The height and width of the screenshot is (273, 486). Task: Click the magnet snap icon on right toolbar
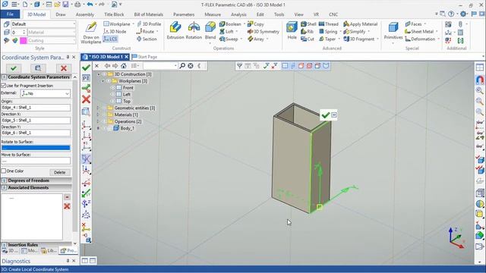[x=479, y=80]
